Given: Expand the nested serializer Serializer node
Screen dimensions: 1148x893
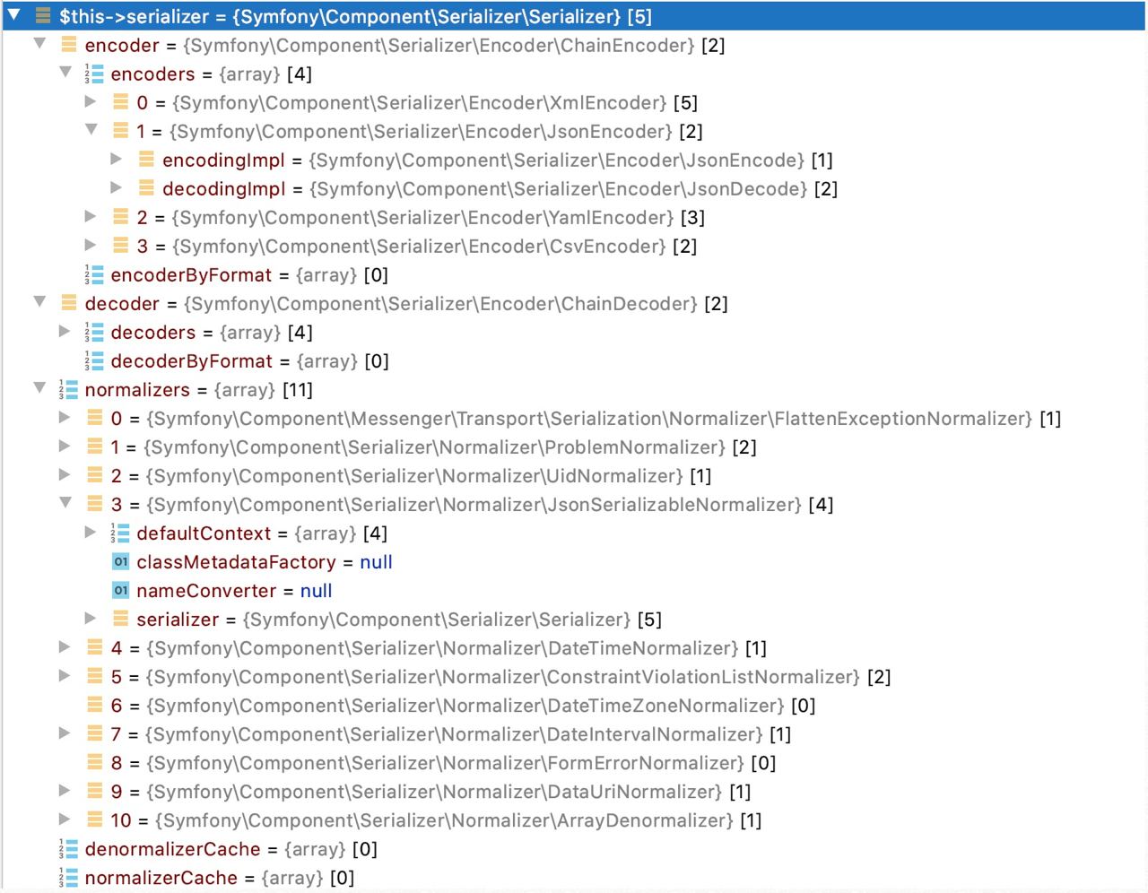Looking at the screenshot, I should tap(91, 618).
